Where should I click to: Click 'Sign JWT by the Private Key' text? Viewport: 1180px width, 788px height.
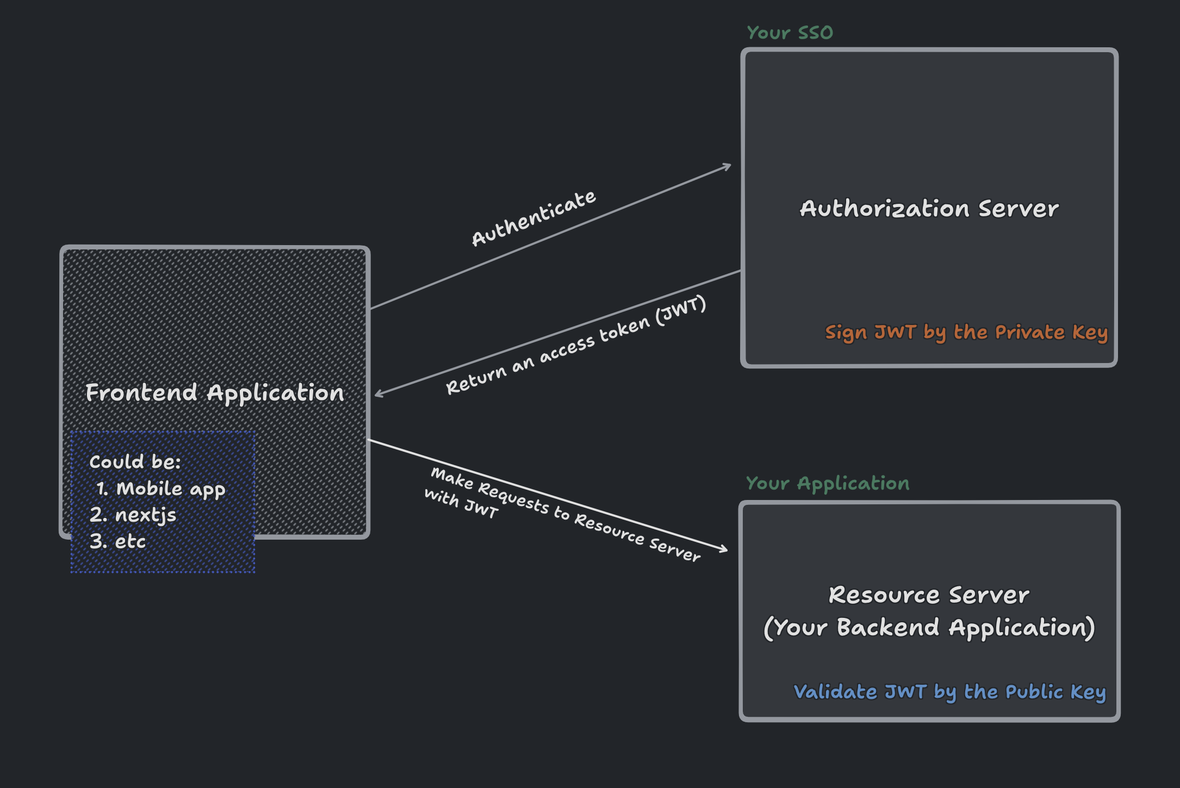coord(966,332)
